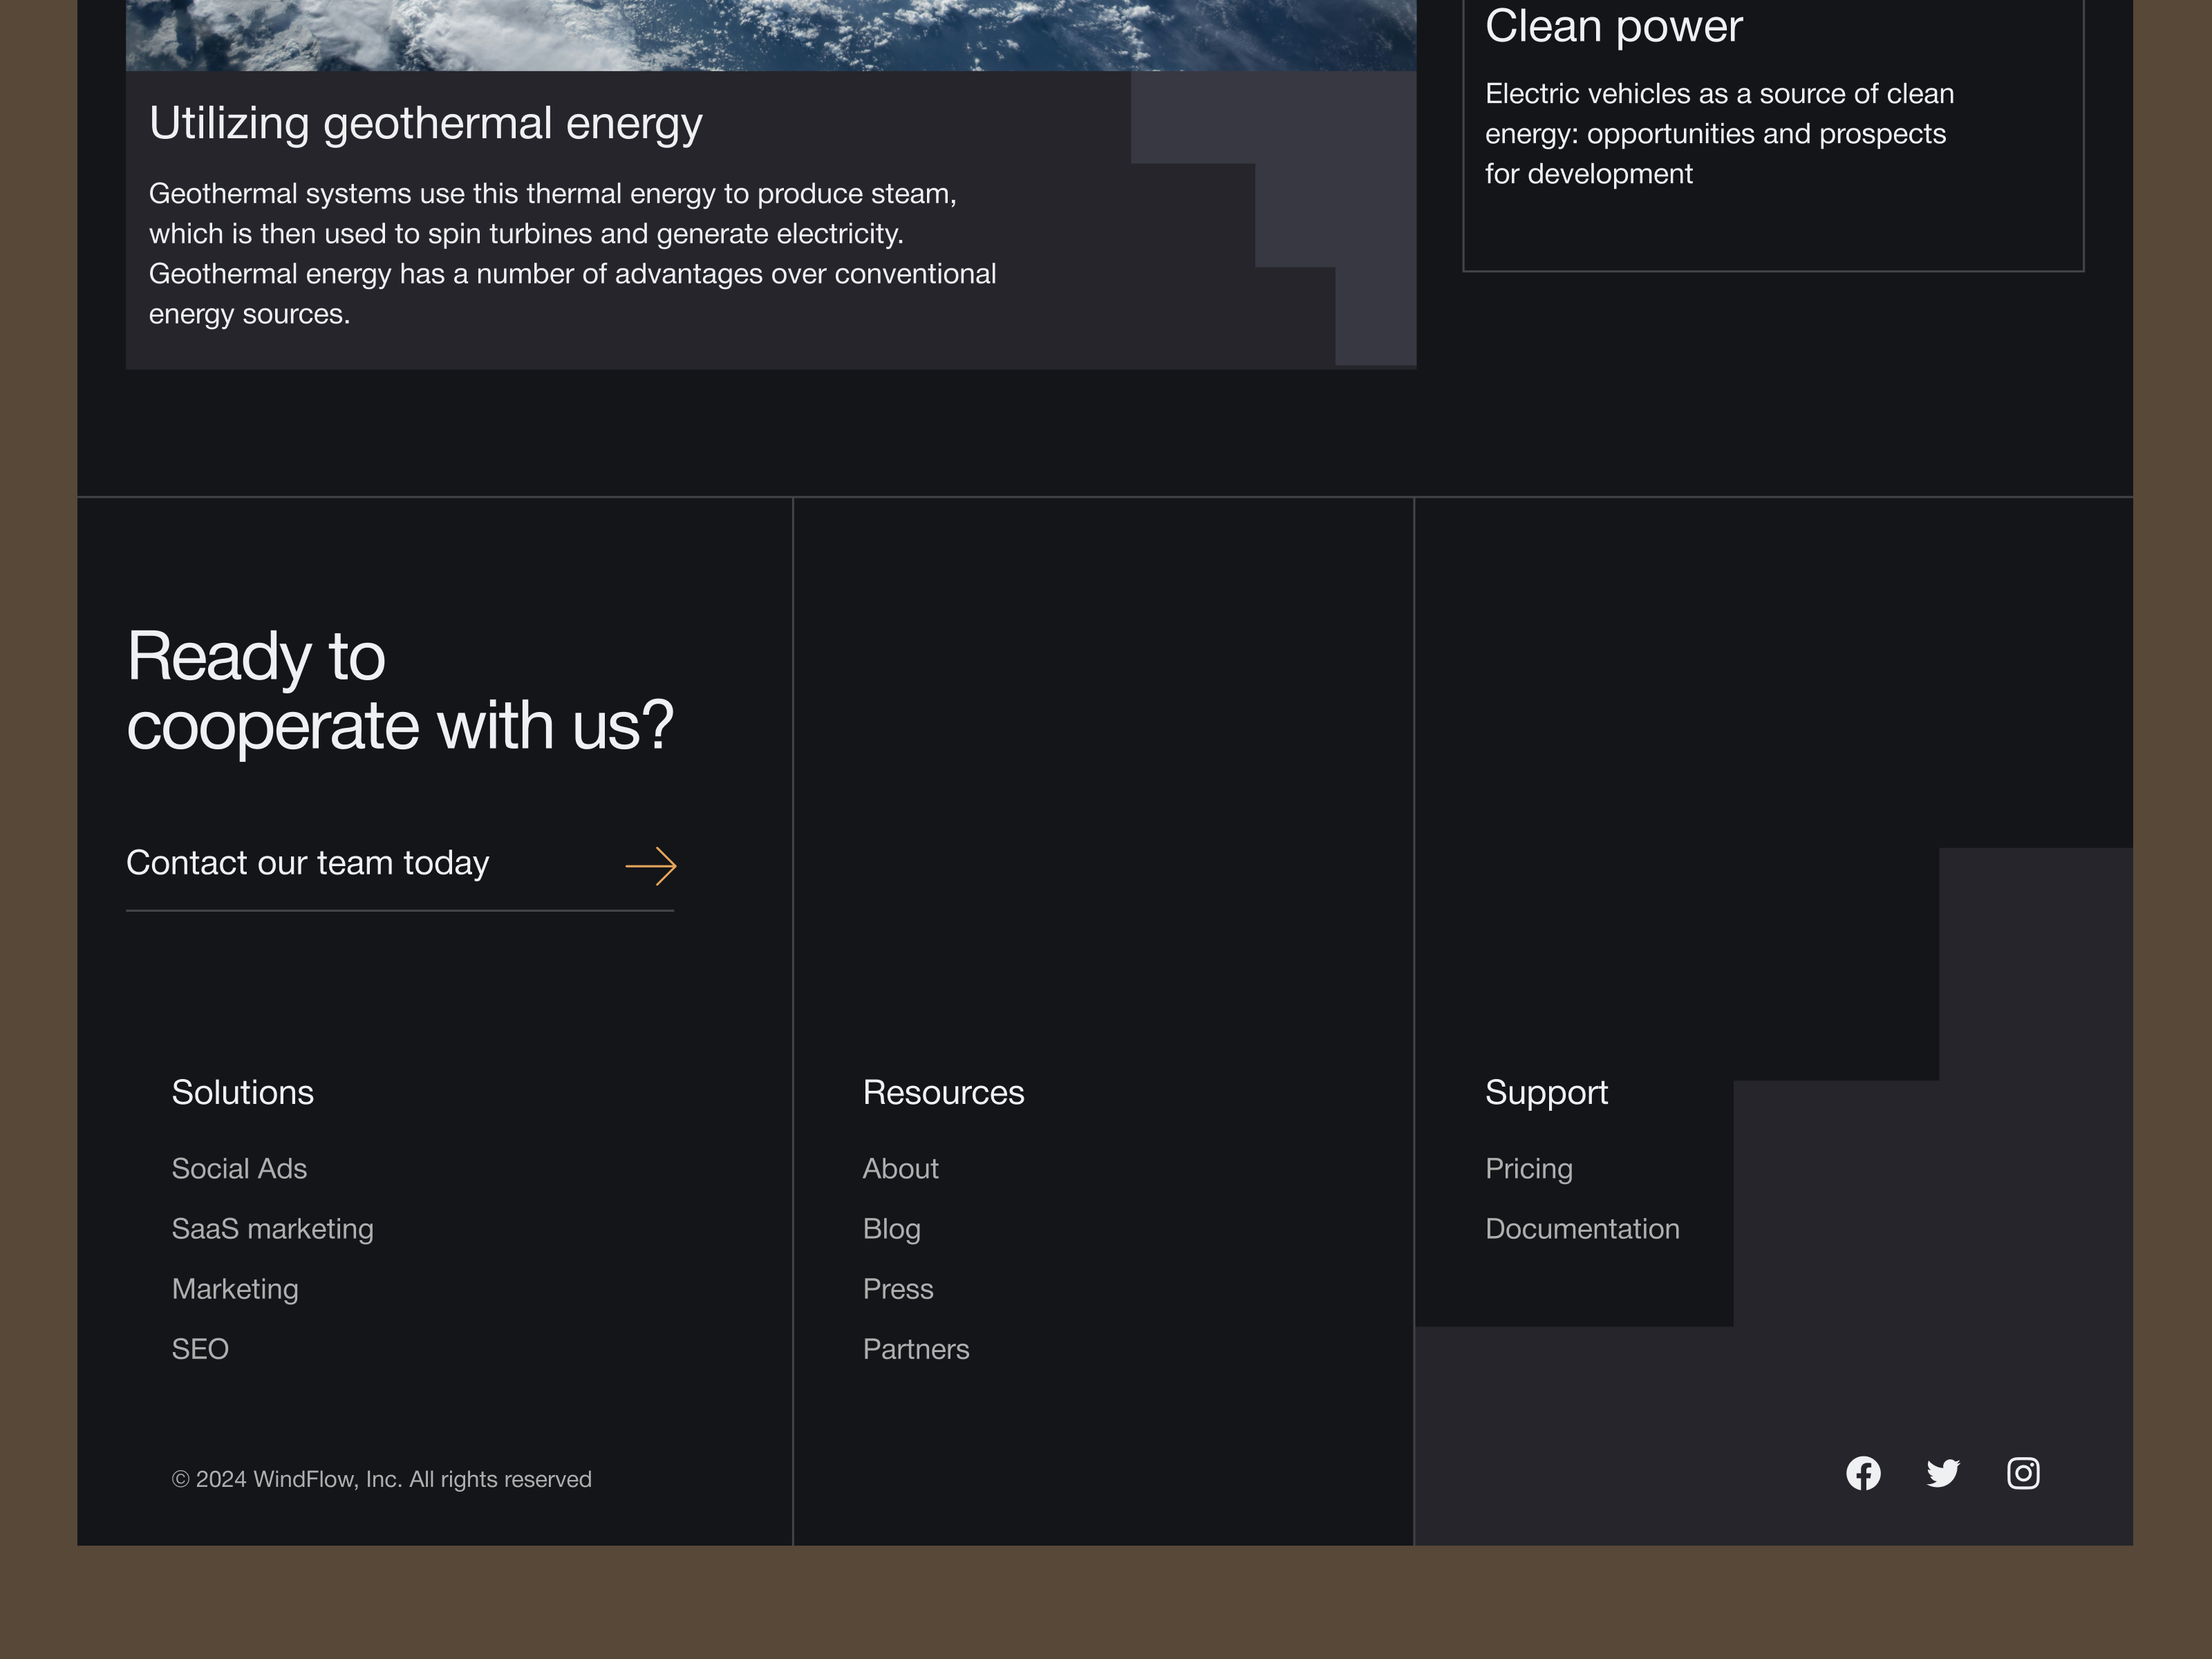The height and width of the screenshot is (1659, 2212).
Task: Open the Documentation link
Action: [1582, 1229]
